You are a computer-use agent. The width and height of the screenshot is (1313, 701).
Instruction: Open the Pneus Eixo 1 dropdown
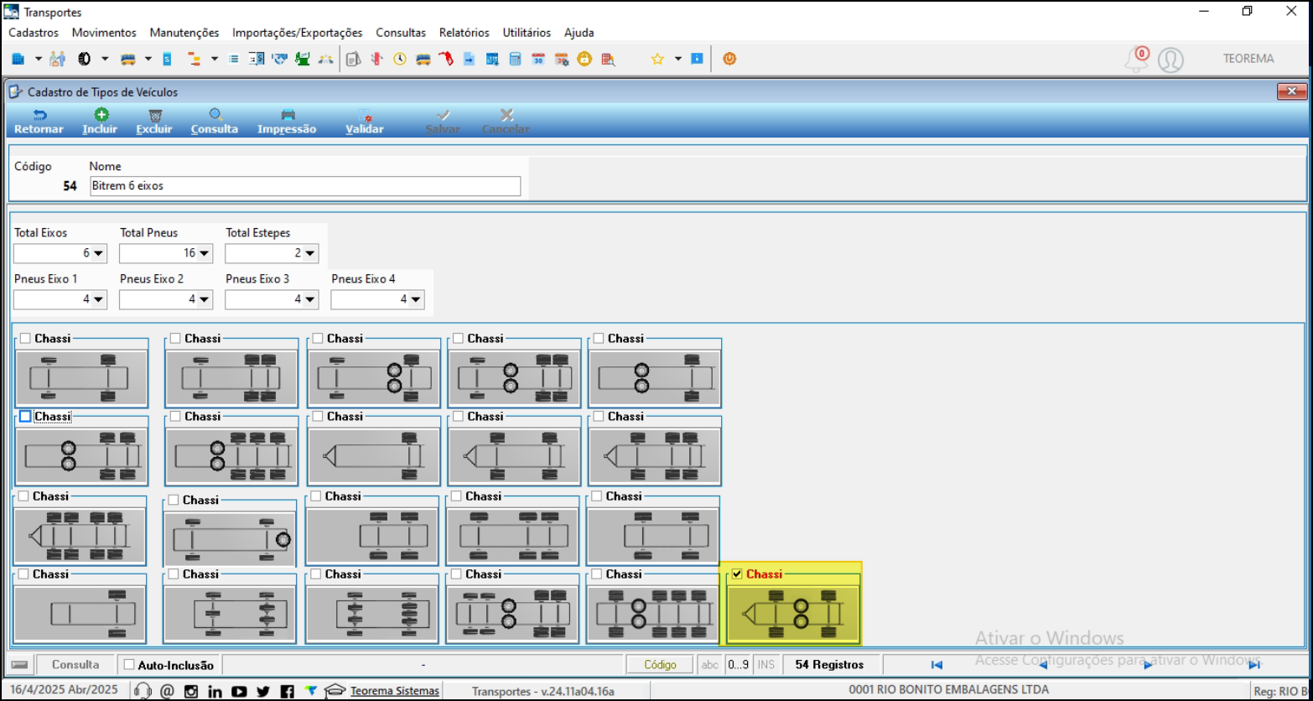coord(98,299)
